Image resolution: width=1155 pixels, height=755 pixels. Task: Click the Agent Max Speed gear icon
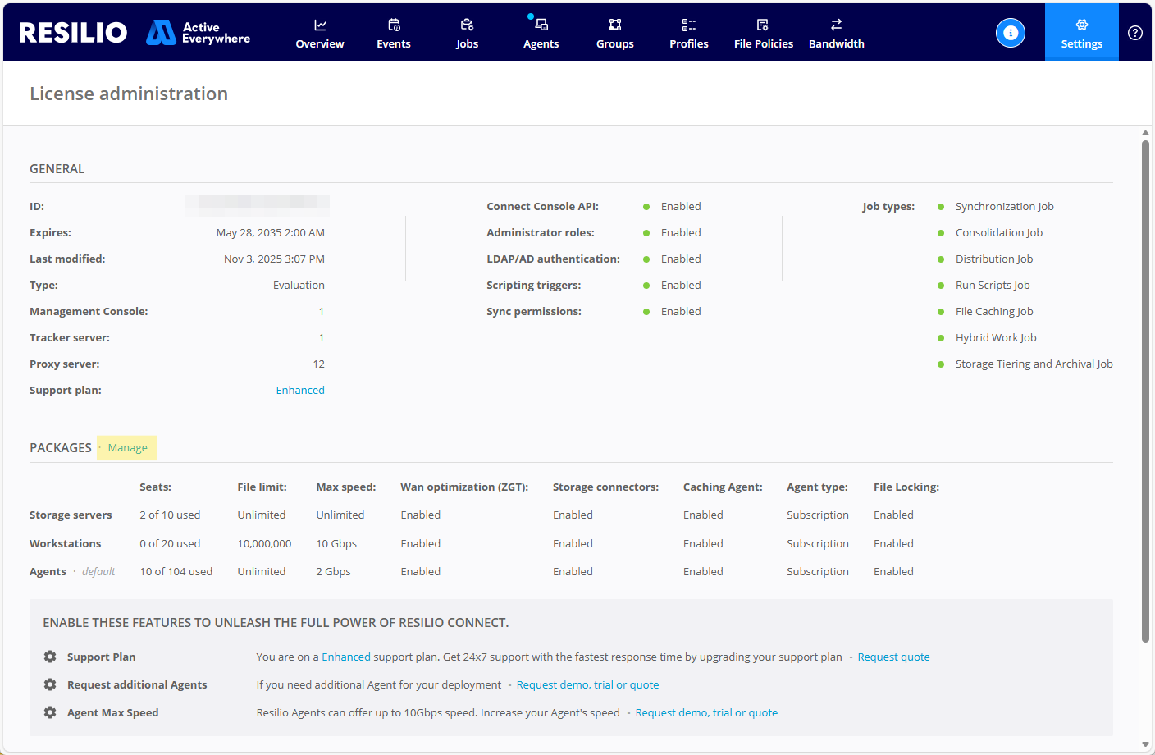point(50,713)
